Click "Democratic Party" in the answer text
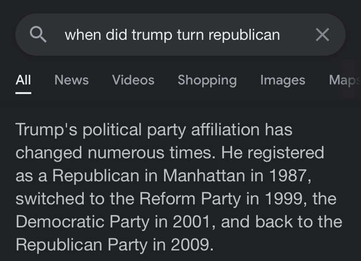 click(83, 222)
